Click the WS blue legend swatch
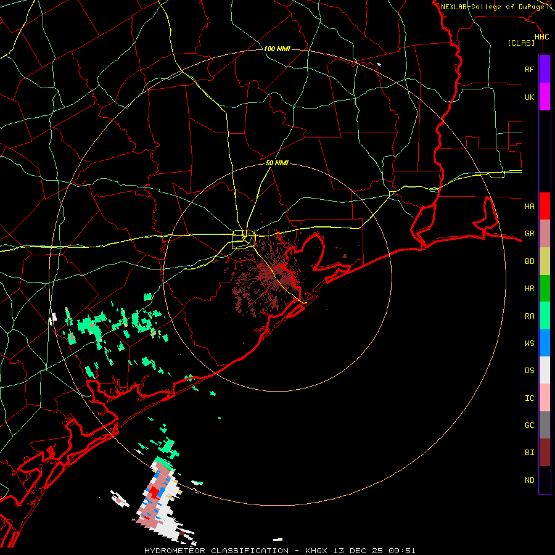The width and height of the screenshot is (555, 555). pyautogui.click(x=545, y=343)
